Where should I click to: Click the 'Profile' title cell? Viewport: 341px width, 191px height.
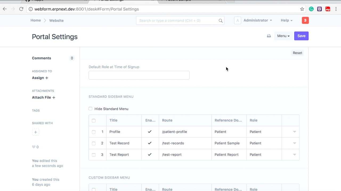tap(124, 132)
